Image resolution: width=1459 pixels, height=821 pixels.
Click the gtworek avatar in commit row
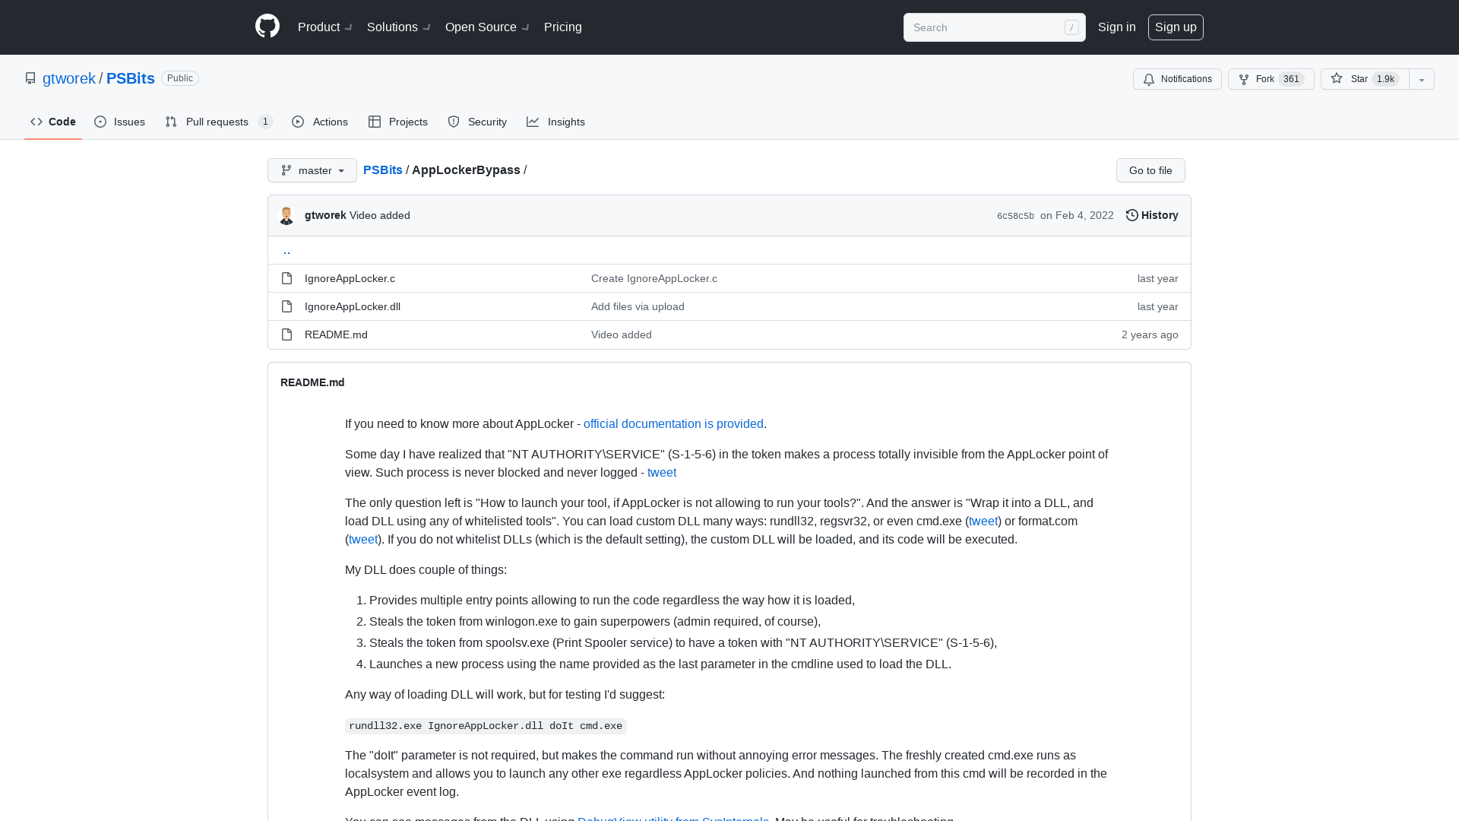[286, 216]
